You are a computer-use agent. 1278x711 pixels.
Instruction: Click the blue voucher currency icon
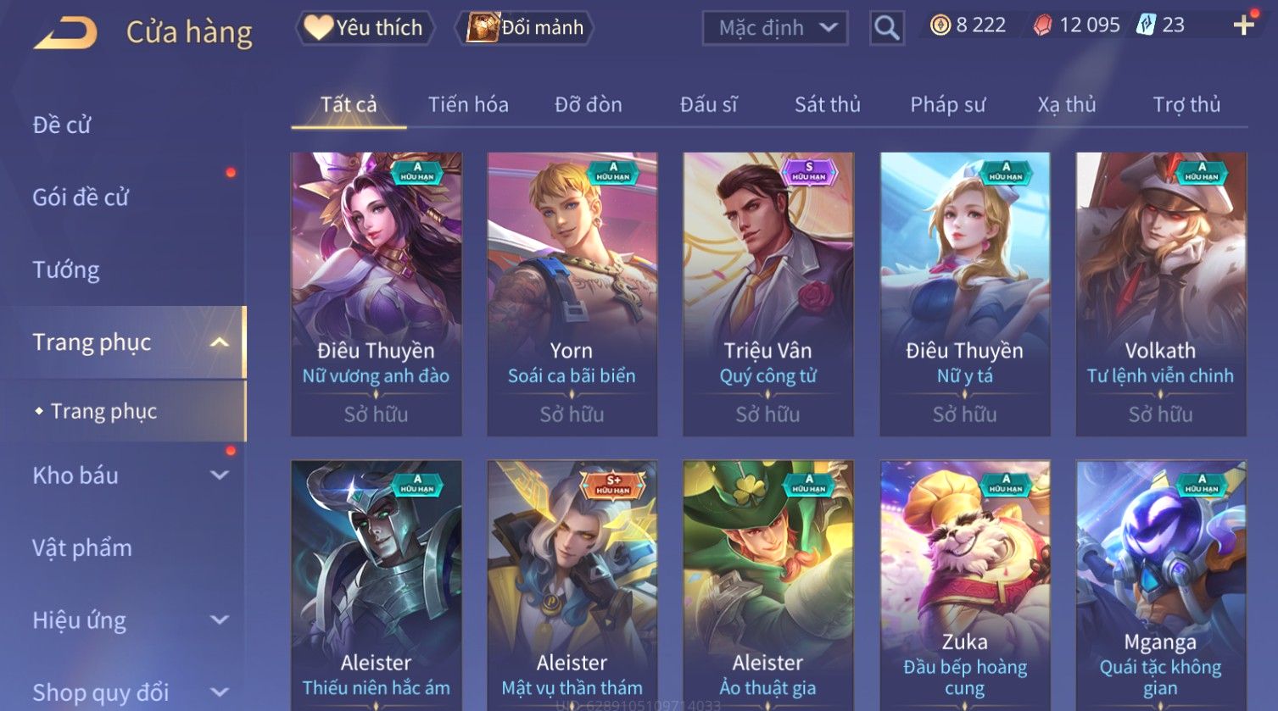(1146, 25)
